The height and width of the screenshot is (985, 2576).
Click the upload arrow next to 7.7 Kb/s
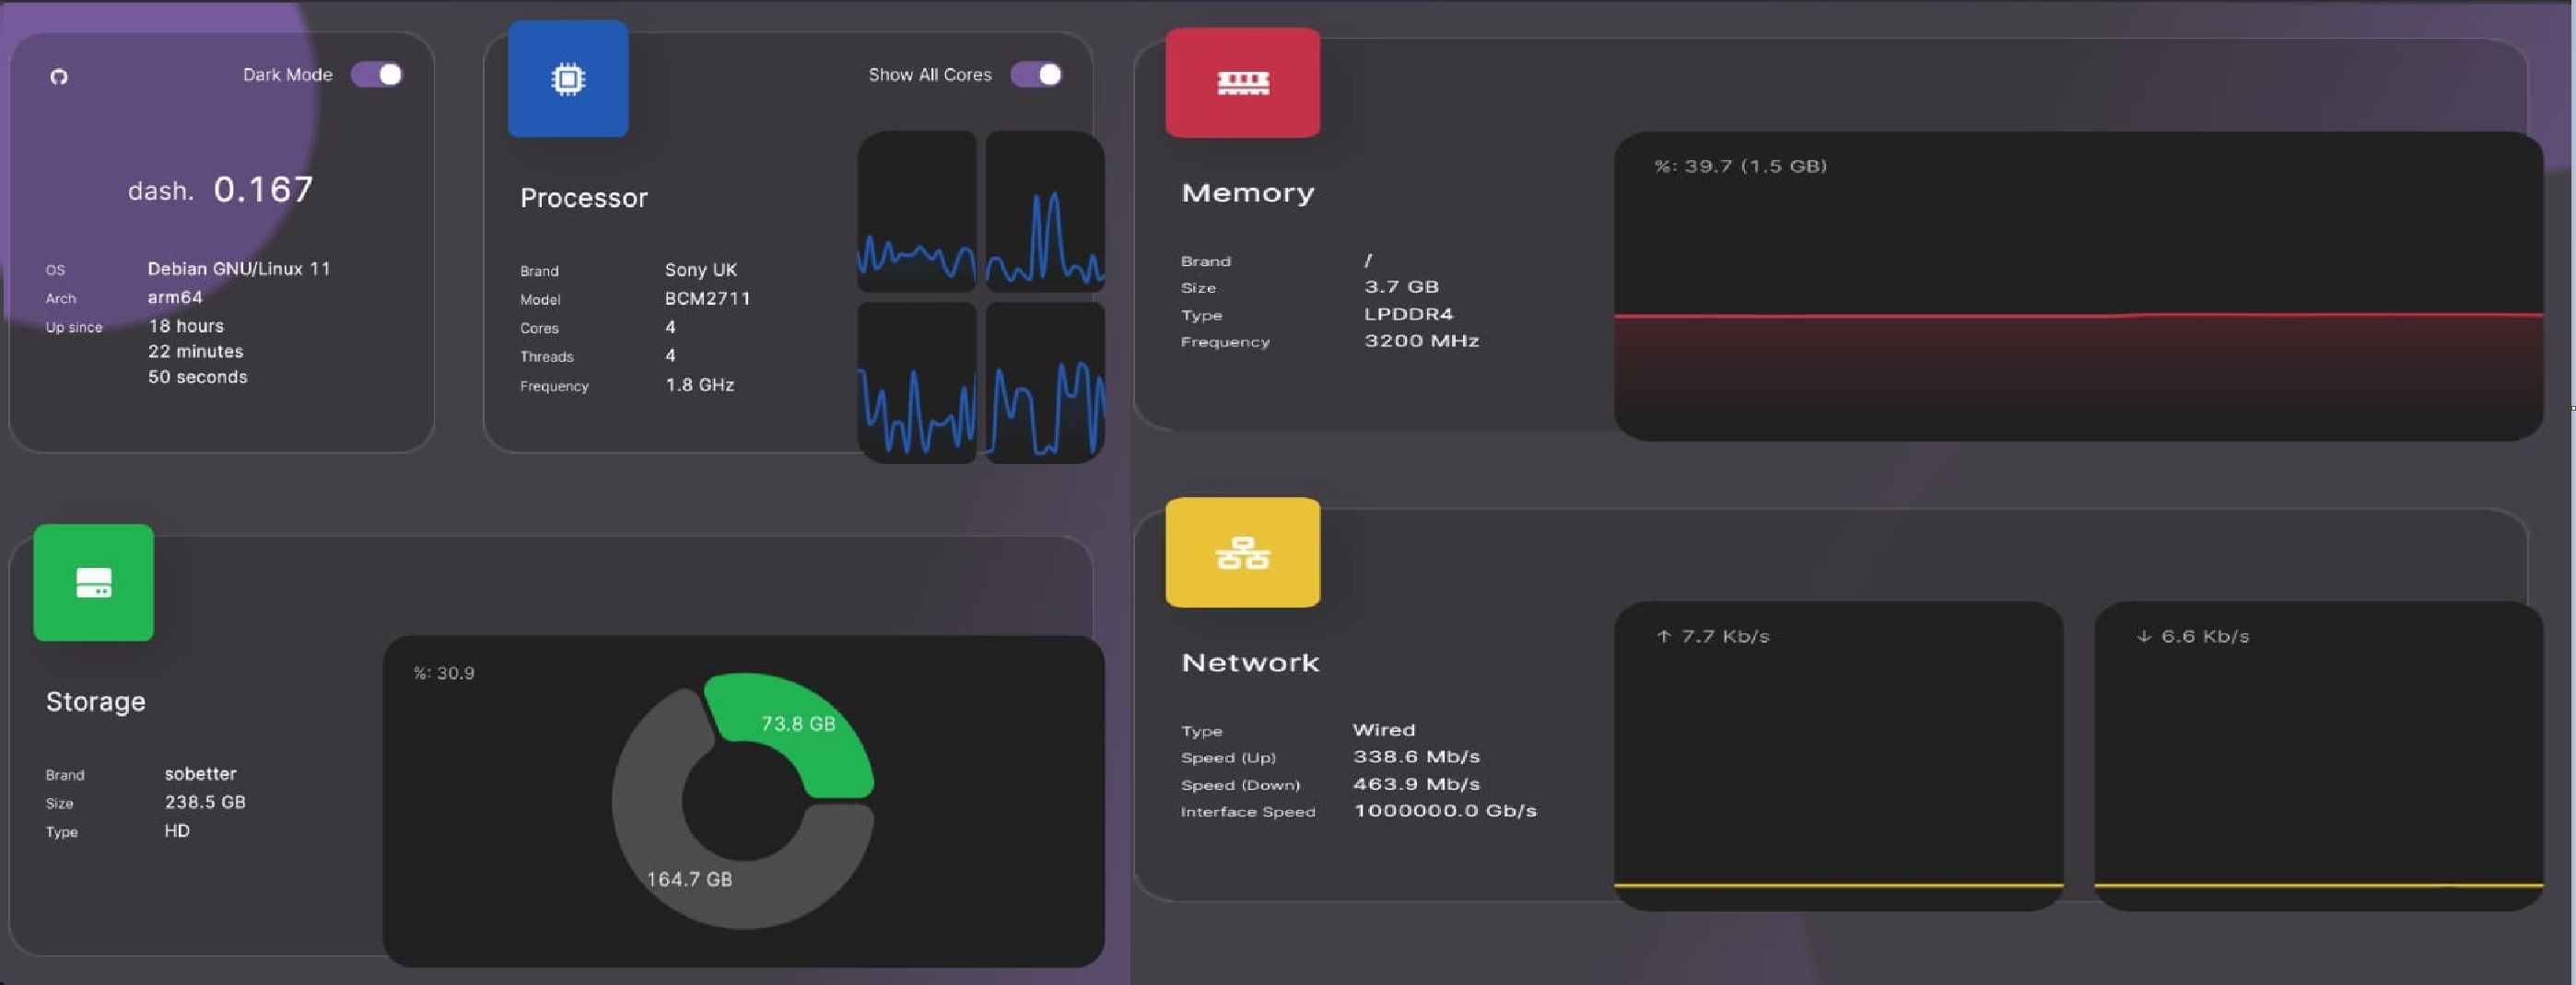pos(1663,636)
